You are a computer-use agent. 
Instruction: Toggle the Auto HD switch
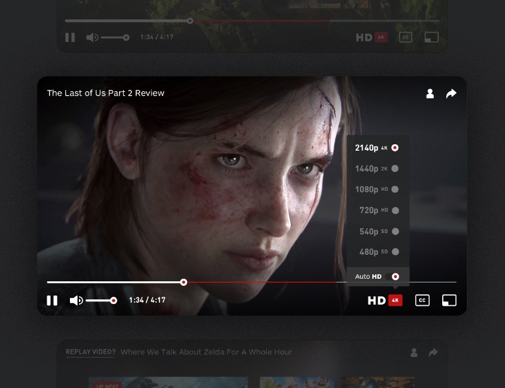coord(392,277)
